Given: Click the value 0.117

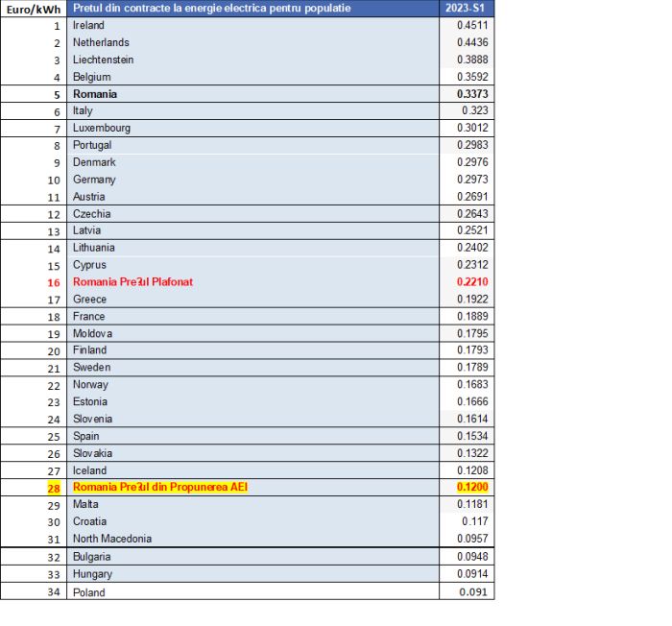Looking at the screenshot, I should [475, 521].
